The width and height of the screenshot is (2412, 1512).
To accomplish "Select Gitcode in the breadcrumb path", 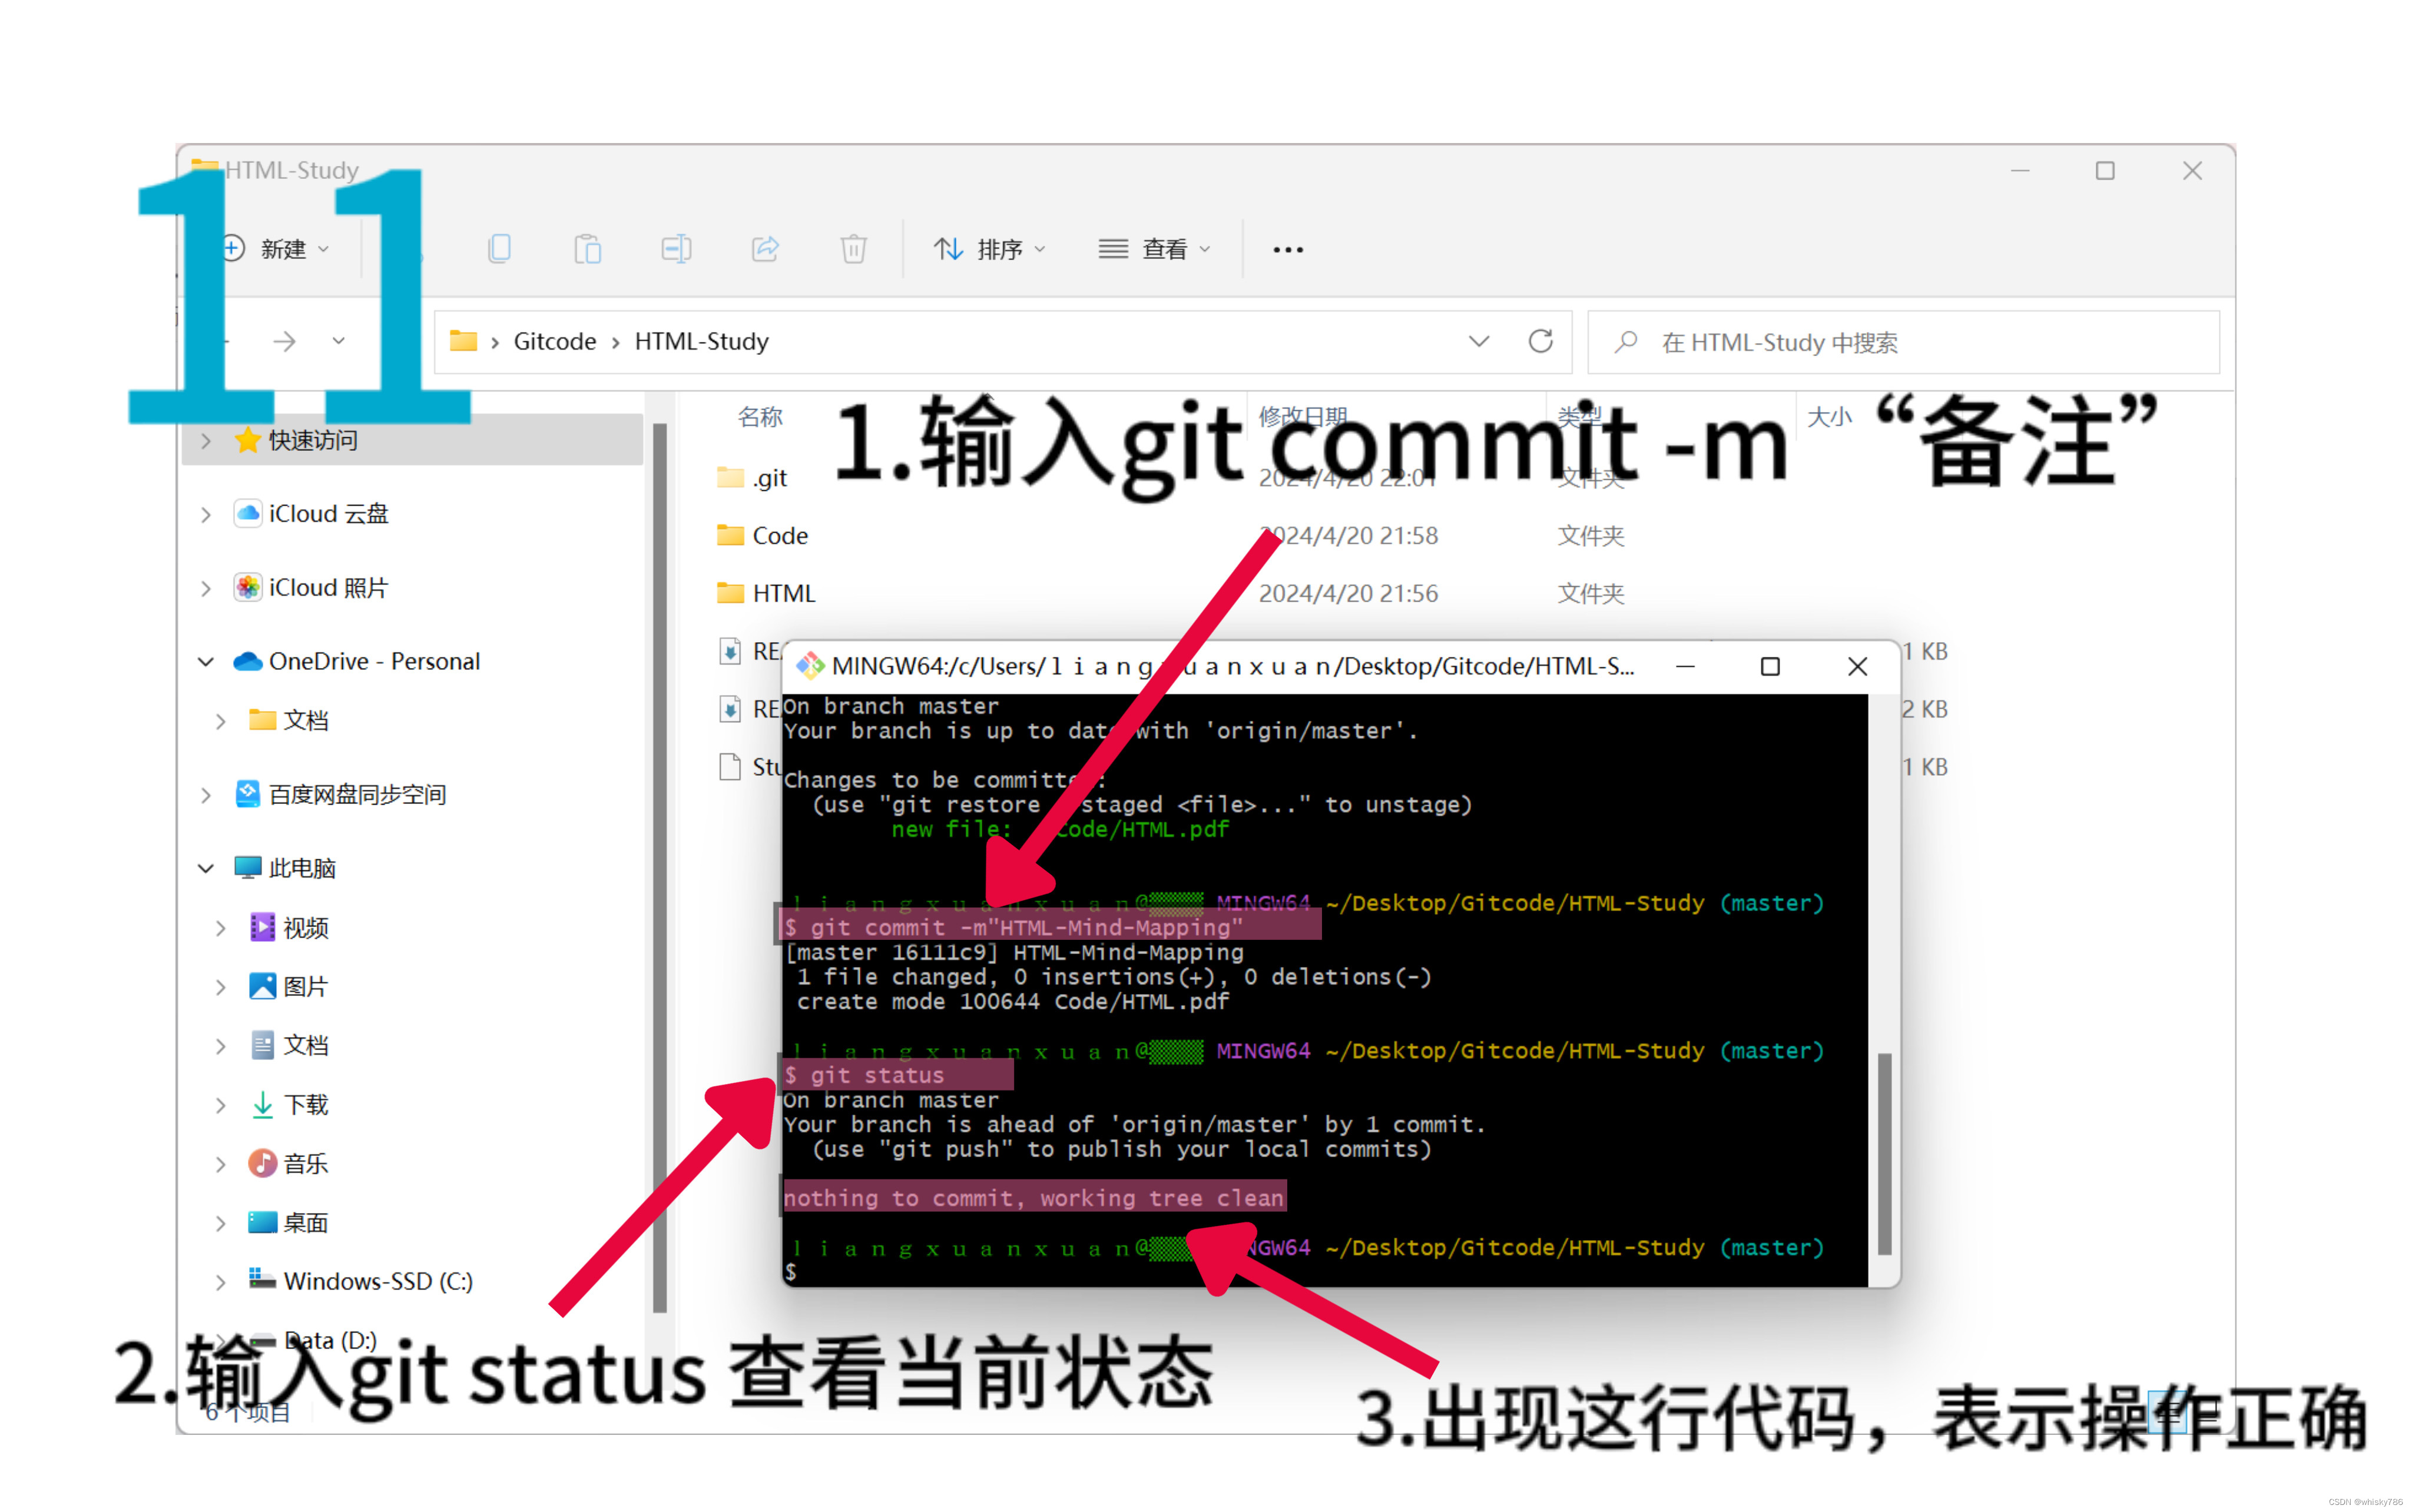I will (x=554, y=342).
